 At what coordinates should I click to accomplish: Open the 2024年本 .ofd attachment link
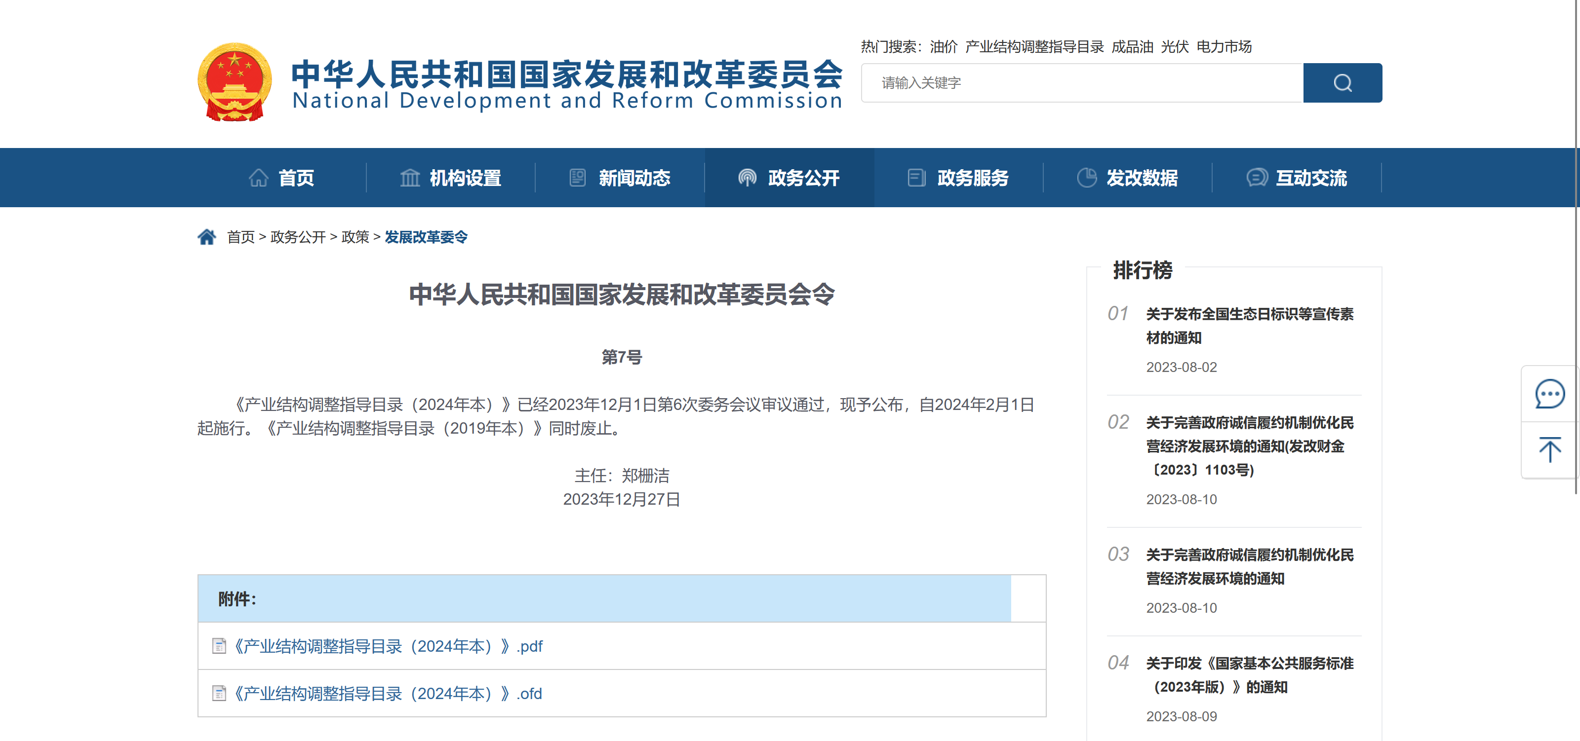[x=388, y=693]
